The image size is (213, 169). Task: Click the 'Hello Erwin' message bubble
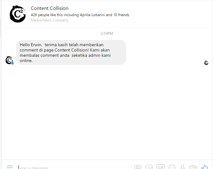tap(71, 52)
